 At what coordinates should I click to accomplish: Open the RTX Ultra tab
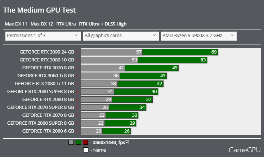[66, 24]
